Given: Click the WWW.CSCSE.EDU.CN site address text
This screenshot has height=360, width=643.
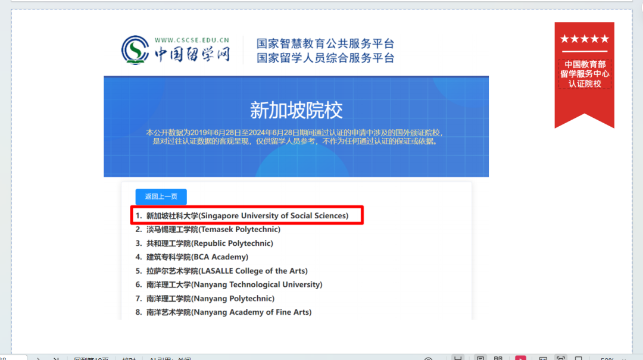Looking at the screenshot, I should [x=192, y=40].
